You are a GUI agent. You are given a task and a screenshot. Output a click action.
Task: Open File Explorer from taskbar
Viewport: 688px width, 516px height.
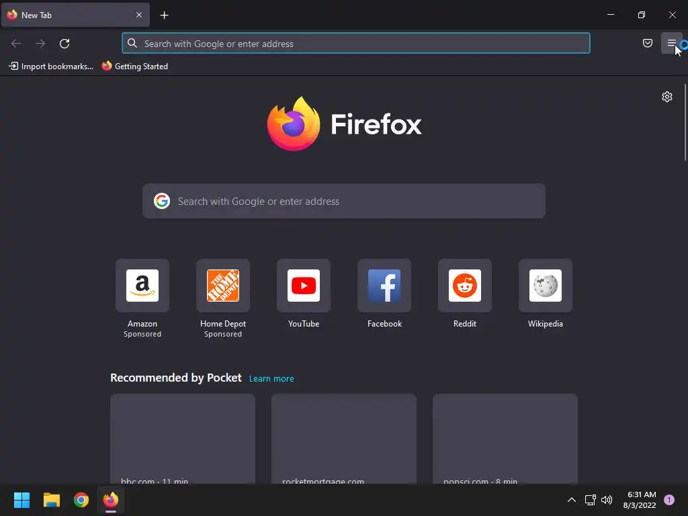[51, 500]
